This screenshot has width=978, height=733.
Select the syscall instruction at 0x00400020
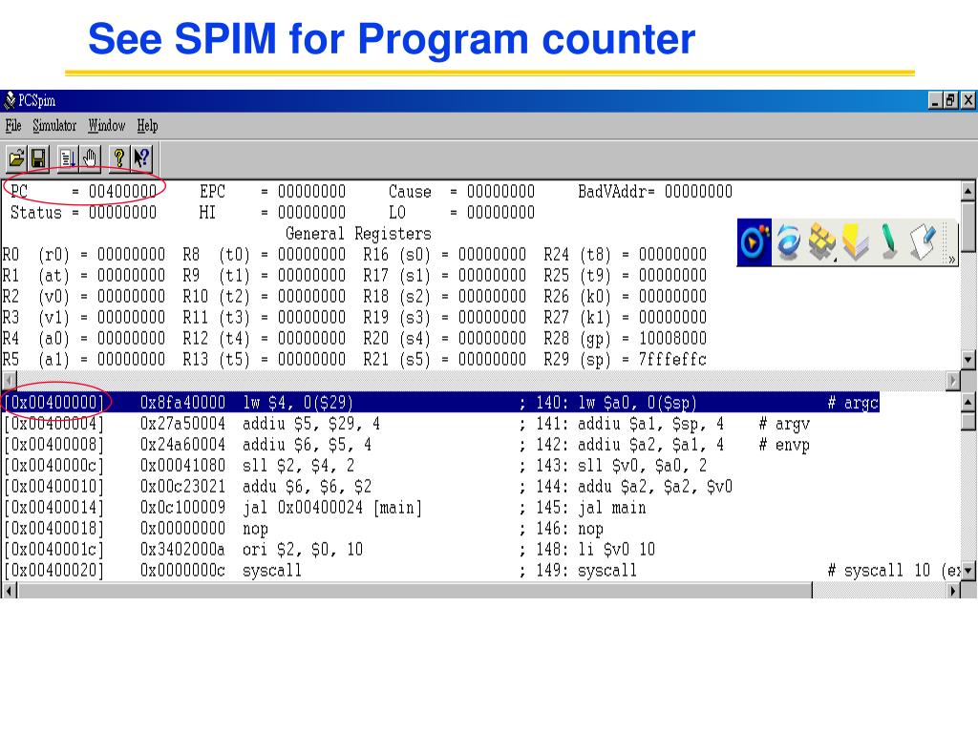pyautogui.click(x=481, y=571)
